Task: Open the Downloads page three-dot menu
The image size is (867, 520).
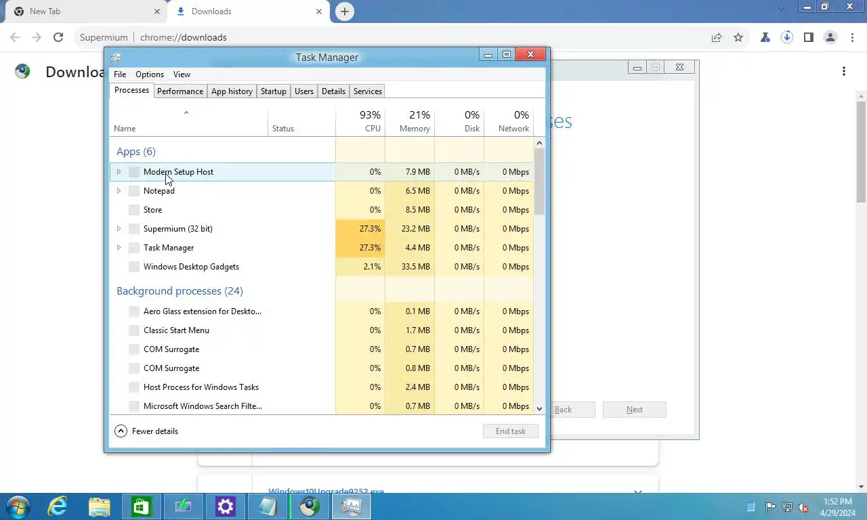Action: coord(844,71)
